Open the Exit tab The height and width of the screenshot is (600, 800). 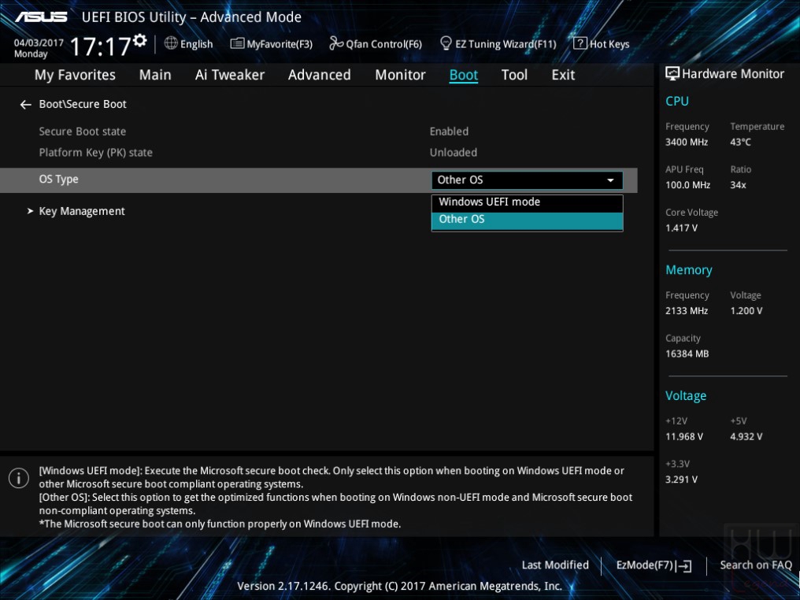click(x=563, y=75)
